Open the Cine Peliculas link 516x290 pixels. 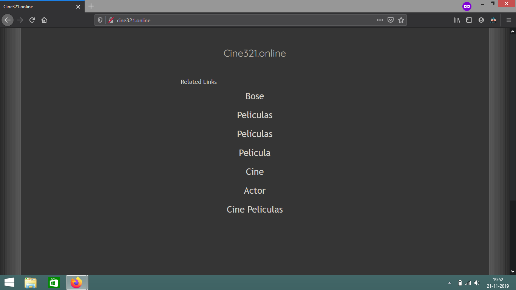[x=255, y=210]
